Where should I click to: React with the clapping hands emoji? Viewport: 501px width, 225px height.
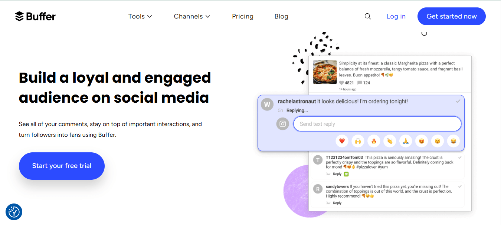click(x=390, y=141)
